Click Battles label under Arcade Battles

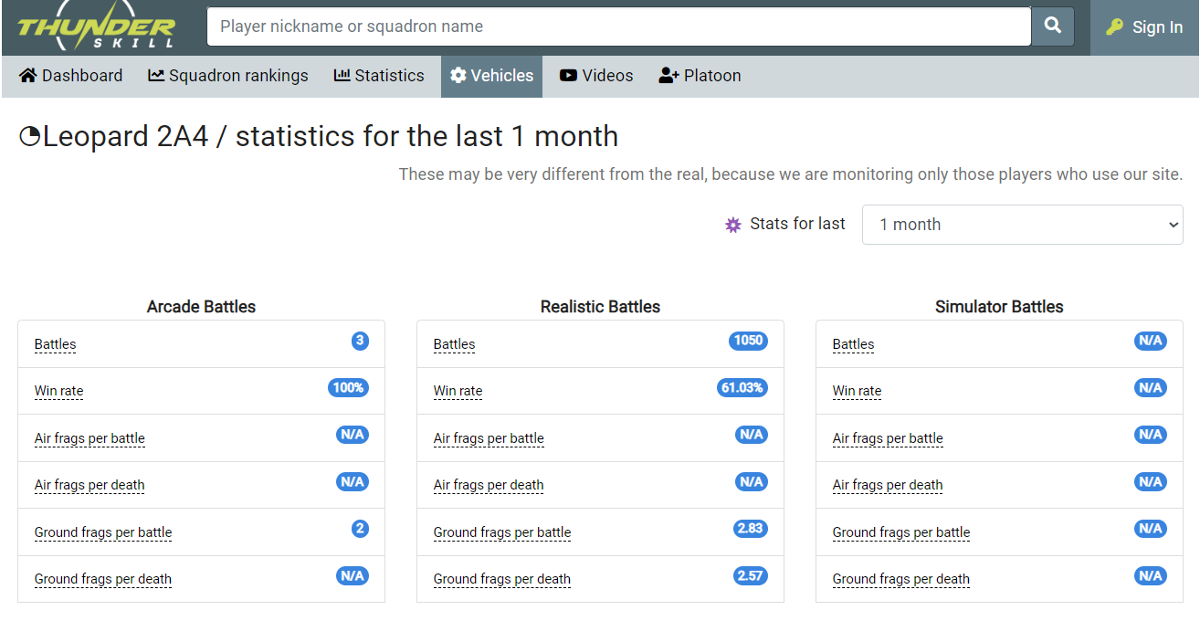tap(56, 344)
